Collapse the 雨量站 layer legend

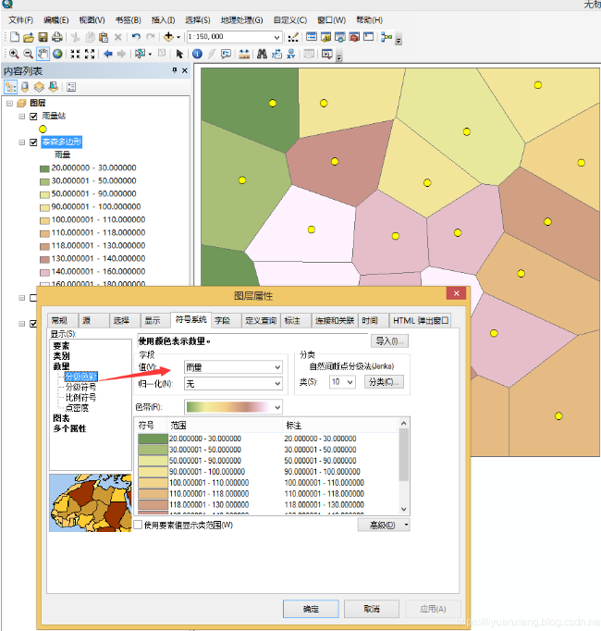(21, 117)
